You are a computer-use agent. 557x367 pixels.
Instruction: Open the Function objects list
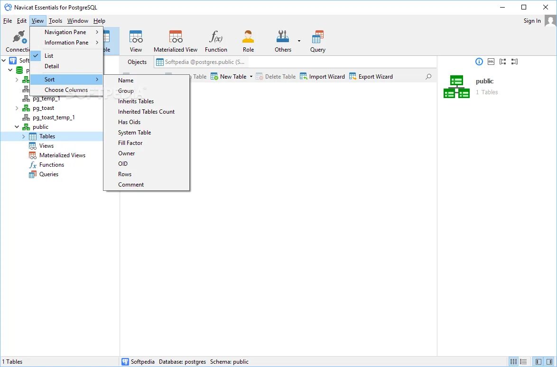[216, 41]
